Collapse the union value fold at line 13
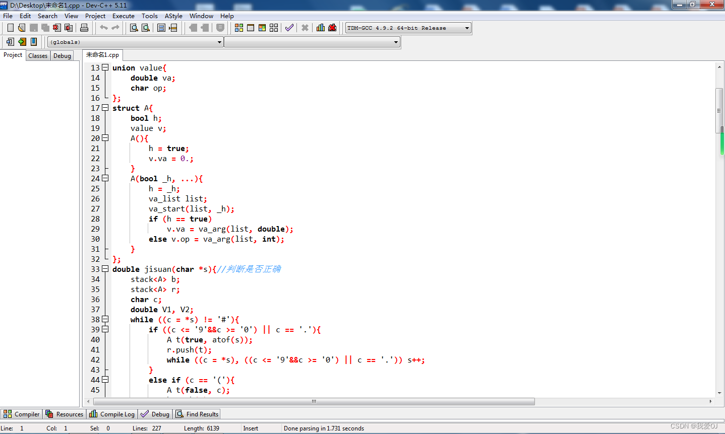725x434 pixels. [105, 67]
